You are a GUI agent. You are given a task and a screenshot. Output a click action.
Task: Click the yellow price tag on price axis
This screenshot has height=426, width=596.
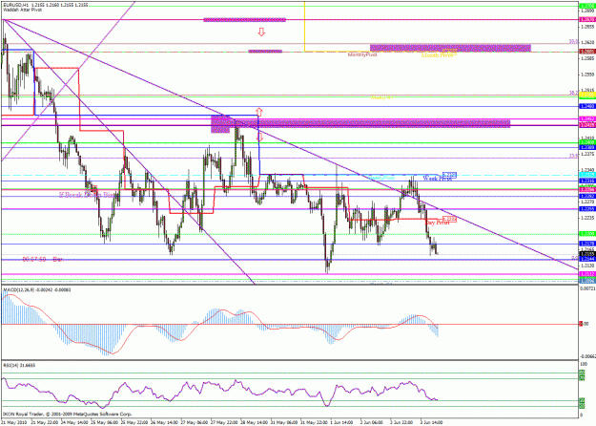(587, 94)
